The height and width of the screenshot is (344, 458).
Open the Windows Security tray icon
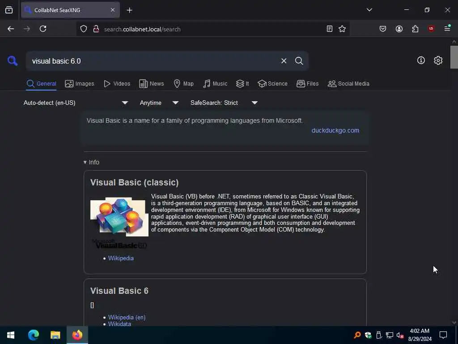[x=368, y=335]
